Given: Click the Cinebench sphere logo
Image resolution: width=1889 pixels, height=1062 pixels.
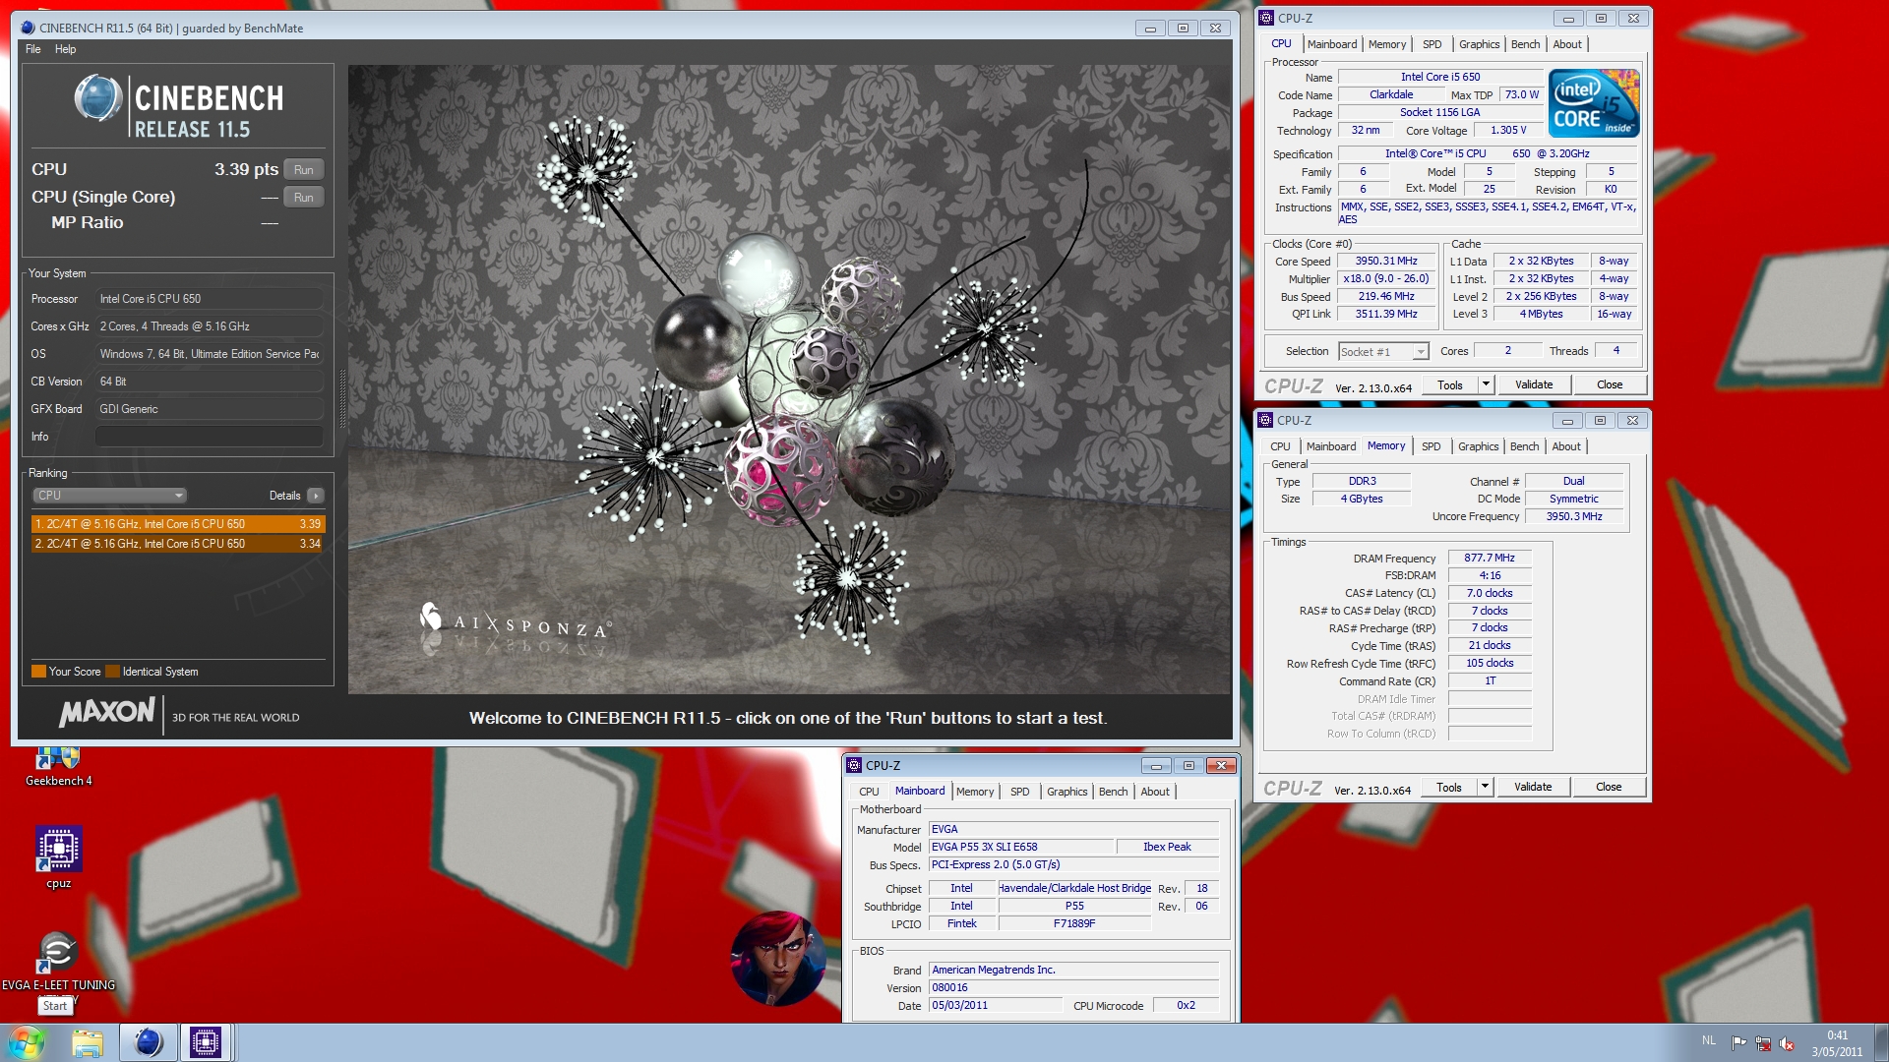Looking at the screenshot, I should pyautogui.click(x=97, y=97).
